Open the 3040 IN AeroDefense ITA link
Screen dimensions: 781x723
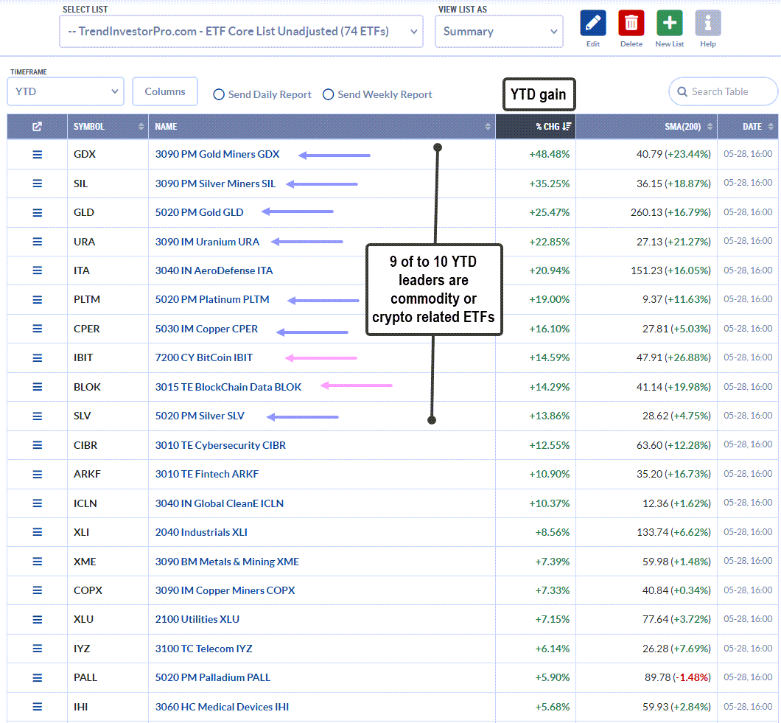[x=214, y=270]
